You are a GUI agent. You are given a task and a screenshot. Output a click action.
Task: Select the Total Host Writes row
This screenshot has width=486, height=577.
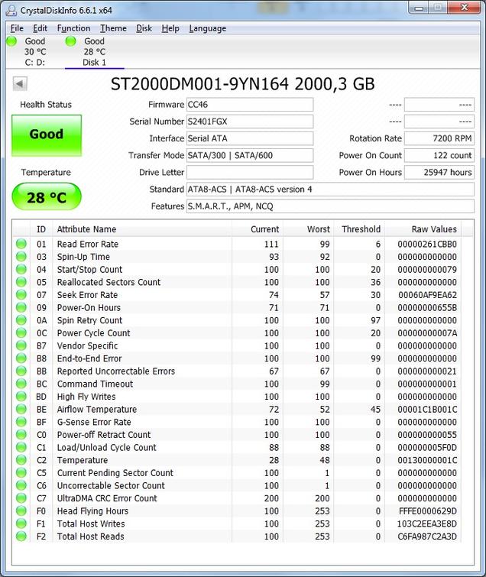tap(237, 524)
